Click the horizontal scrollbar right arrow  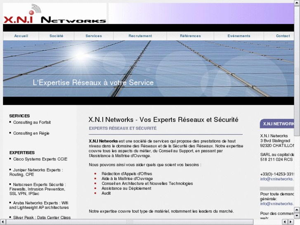click(291, 222)
